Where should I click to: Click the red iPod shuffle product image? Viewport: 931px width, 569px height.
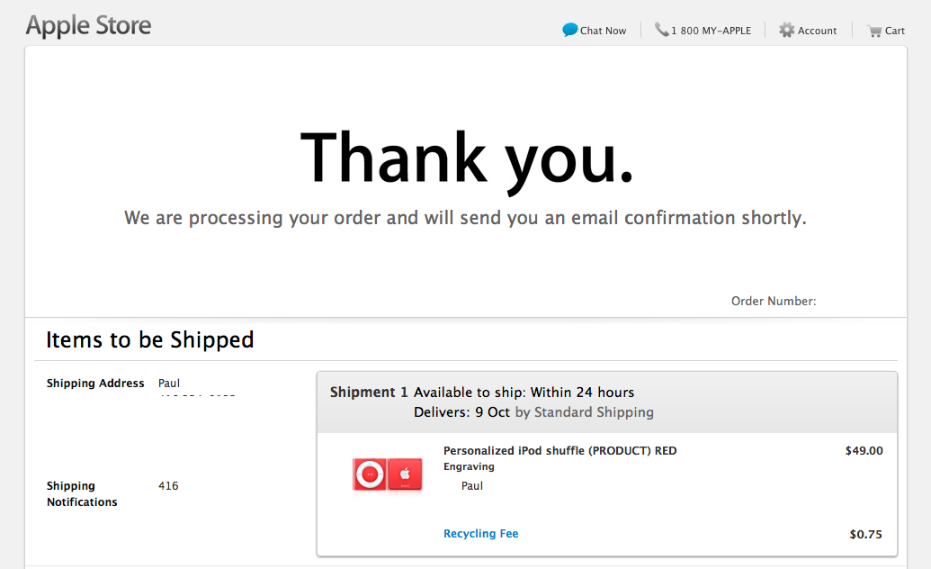[x=387, y=474]
